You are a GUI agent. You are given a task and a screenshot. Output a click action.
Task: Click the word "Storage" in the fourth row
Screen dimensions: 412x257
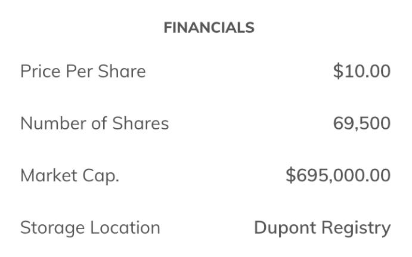52,227
